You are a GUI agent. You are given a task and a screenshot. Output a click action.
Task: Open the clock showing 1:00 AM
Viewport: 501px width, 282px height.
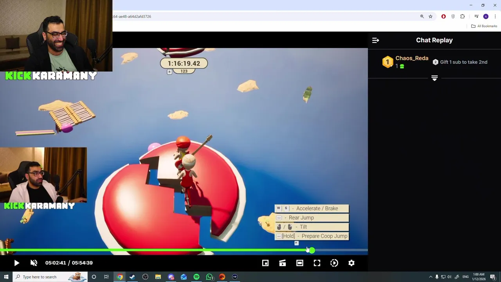[x=479, y=277]
